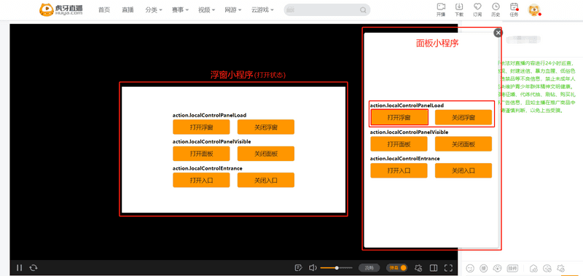Viewport: 583px width, 276px height.
Task: Expand the 赛事 events dropdown
Action: point(180,10)
